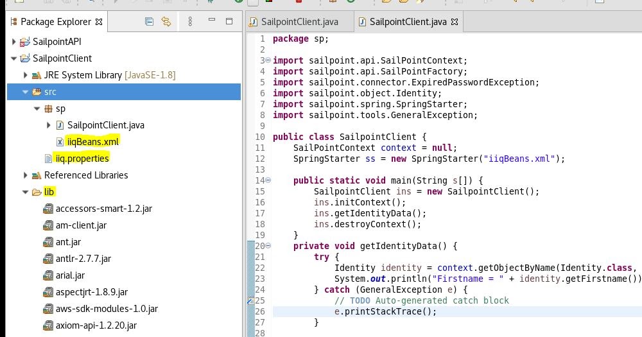Click "public class SailpointClient" on line 10
Image resolution: width=642 pixels, height=337 pixels.
click(344, 137)
